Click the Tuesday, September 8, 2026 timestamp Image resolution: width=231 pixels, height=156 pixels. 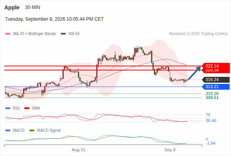54,19
